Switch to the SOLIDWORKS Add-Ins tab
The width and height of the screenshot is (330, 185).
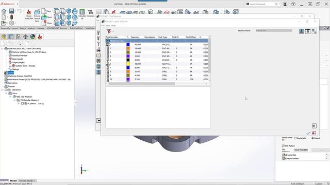(57, 28)
